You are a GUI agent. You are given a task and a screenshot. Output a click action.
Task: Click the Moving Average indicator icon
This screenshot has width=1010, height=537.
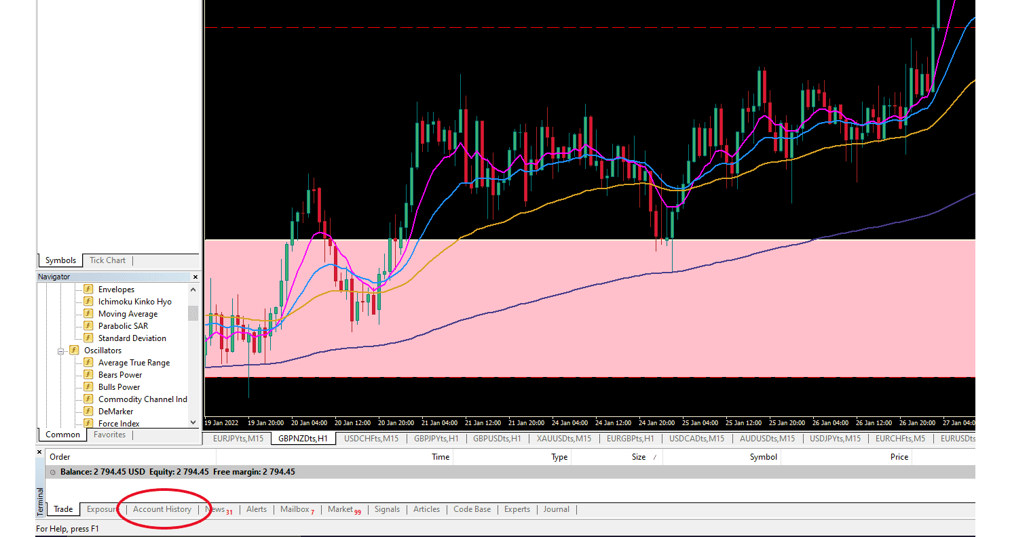(x=88, y=314)
